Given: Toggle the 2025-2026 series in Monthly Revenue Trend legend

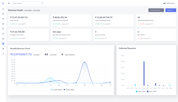Looking at the screenshot, I should pos(68,90).
